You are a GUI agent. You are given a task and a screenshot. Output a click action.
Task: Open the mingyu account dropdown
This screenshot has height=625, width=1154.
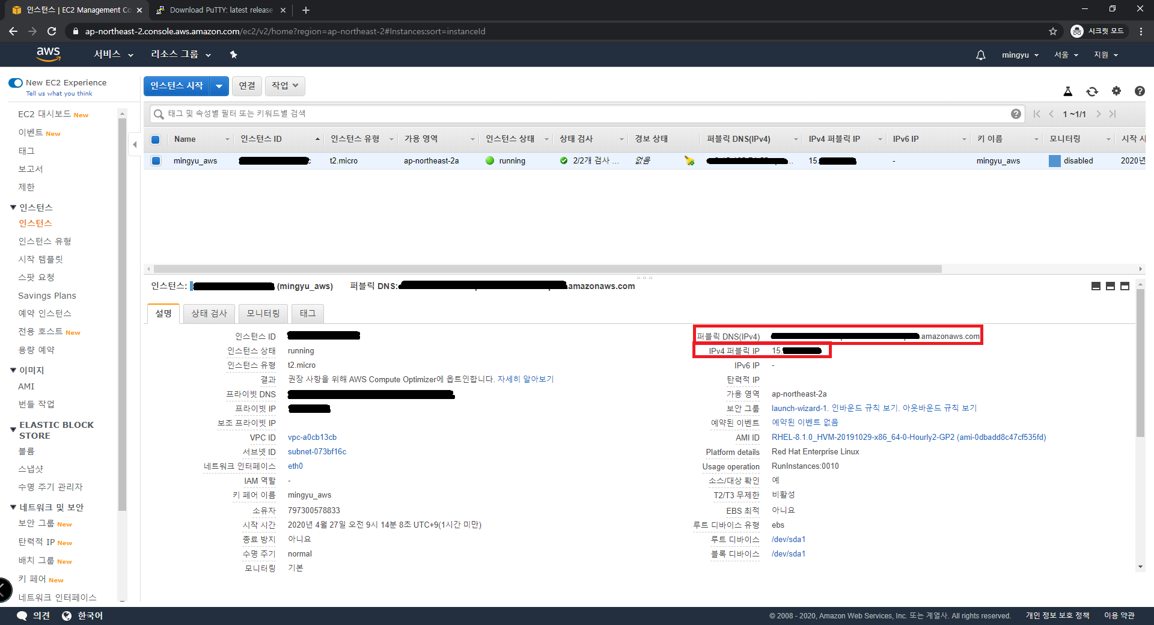(x=1020, y=55)
